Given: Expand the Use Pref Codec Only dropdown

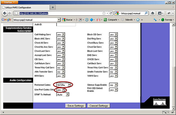Looking at the screenshot, I should (x=61, y=90).
